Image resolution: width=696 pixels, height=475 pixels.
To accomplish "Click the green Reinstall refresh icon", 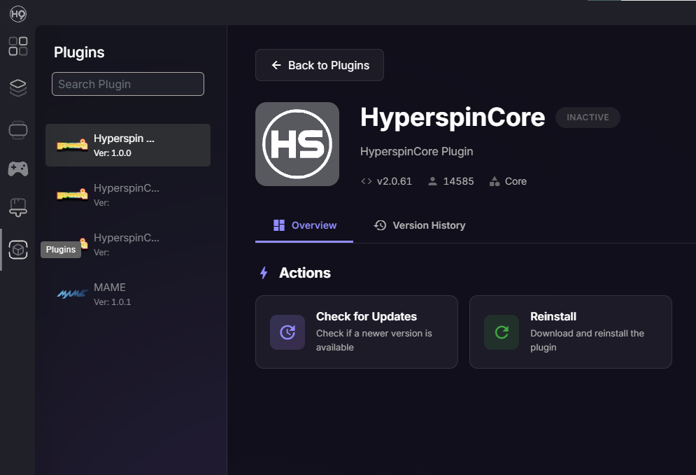I will (502, 332).
